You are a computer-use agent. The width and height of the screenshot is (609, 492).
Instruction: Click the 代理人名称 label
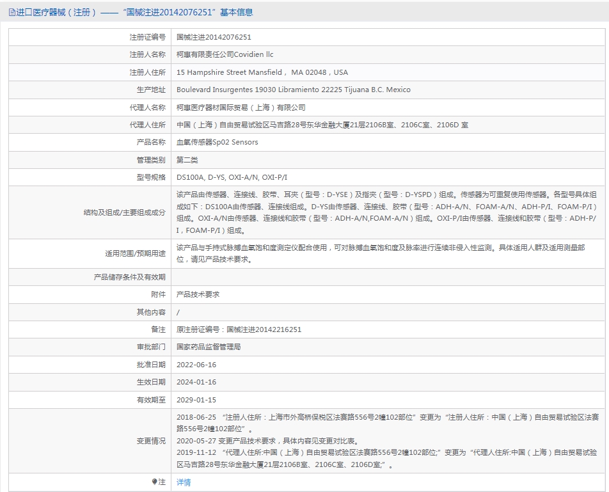pos(148,107)
